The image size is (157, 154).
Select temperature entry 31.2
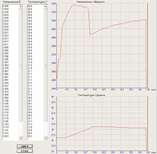tap(30, 83)
